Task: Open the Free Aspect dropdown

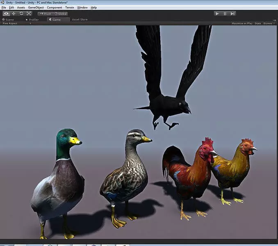Action: (x=17, y=23)
